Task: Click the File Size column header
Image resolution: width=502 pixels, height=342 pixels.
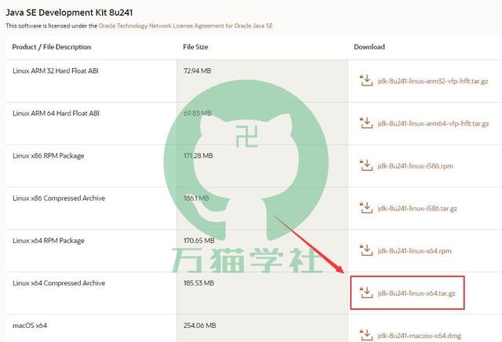Action: 195,47
